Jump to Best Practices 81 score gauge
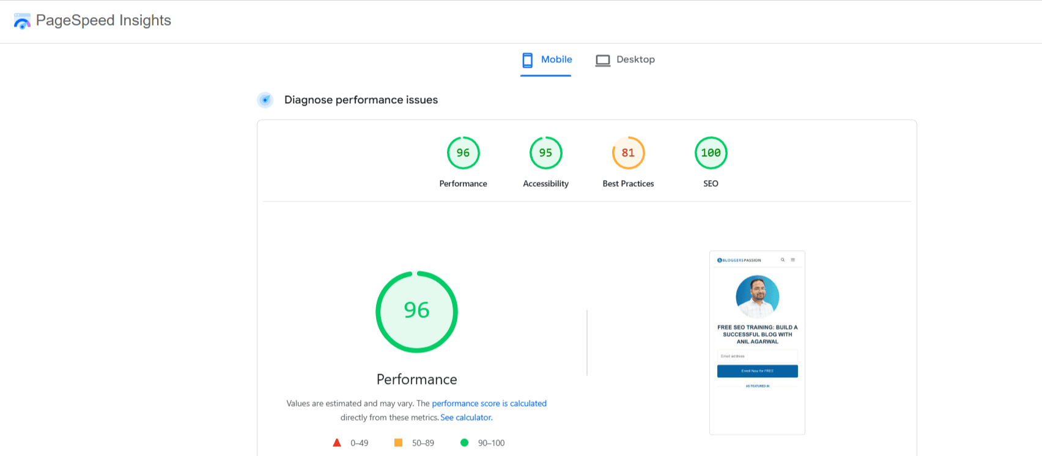This screenshot has height=456, width=1042. (628, 153)
